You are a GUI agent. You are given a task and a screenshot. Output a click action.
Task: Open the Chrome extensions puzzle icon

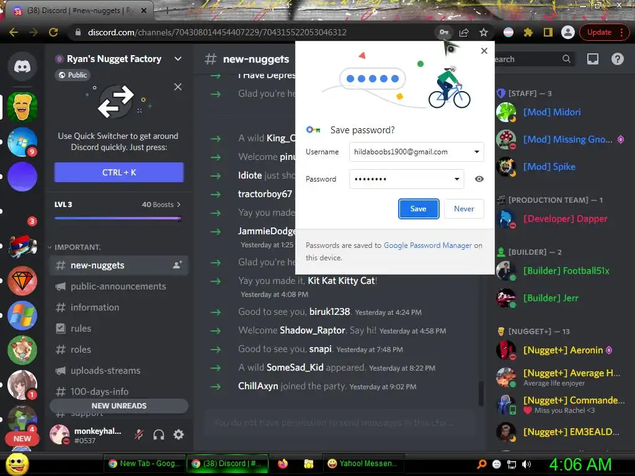click(x=528, y=32)
